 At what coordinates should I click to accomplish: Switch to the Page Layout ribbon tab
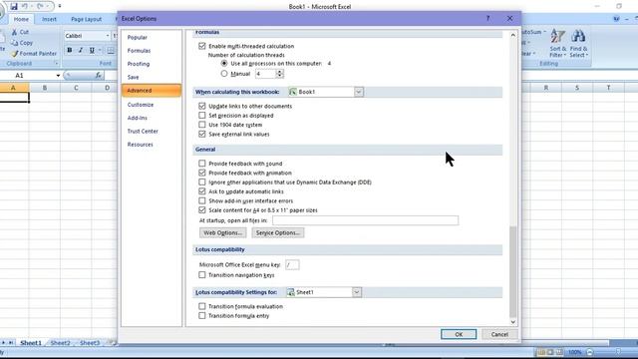coord(87,19)
